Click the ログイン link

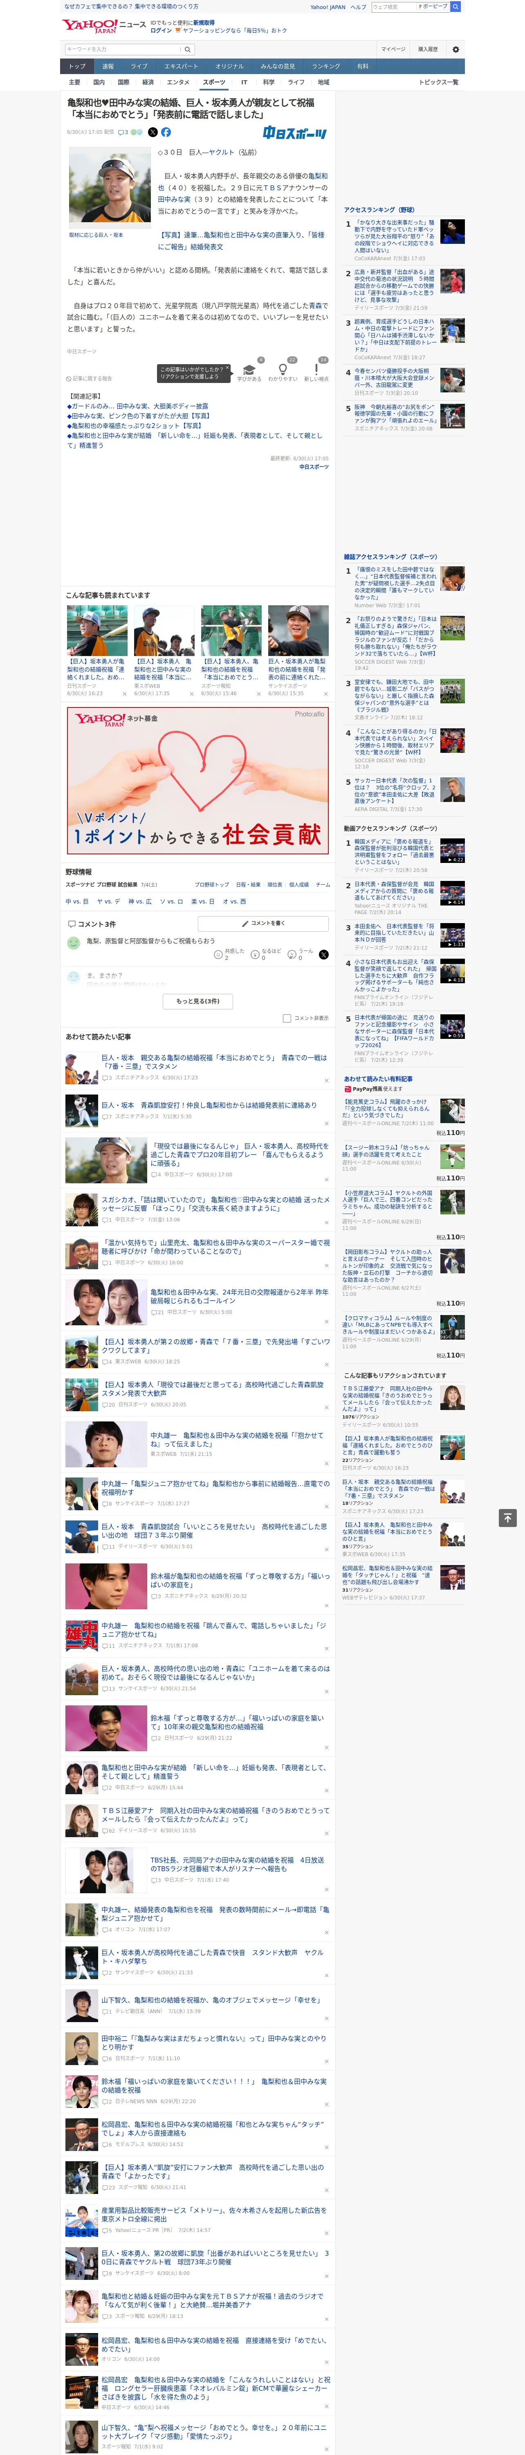tap(161, 31)
